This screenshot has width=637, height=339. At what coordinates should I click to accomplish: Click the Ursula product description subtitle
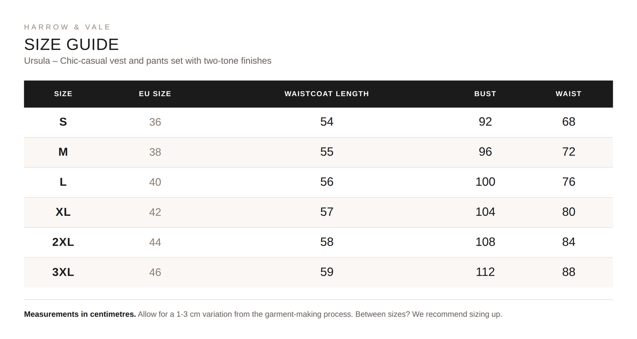click(x=148, y=61)
